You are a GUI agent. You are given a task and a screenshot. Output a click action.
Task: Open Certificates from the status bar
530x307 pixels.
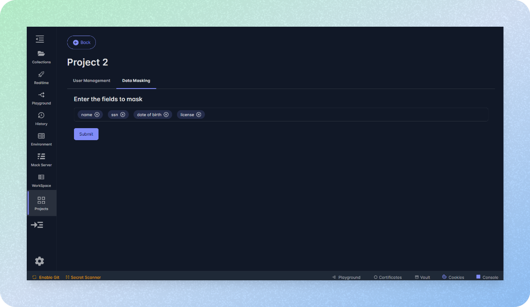[387, 277]
